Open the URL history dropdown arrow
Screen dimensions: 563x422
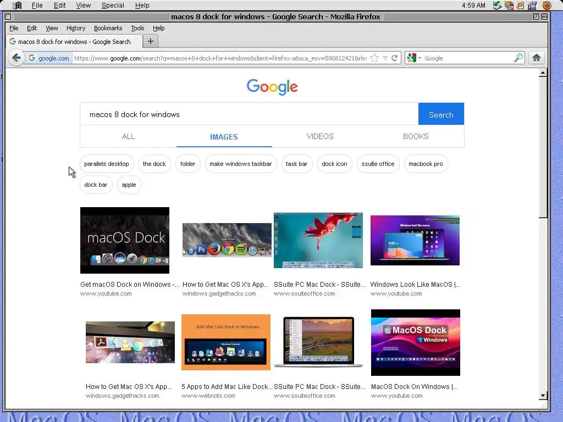[x=385, y=58]
